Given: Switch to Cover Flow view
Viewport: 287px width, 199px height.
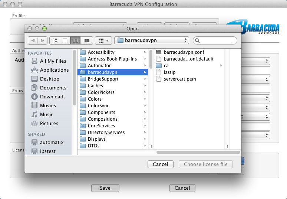Looking at the screenshot, I should pos(86,40).
